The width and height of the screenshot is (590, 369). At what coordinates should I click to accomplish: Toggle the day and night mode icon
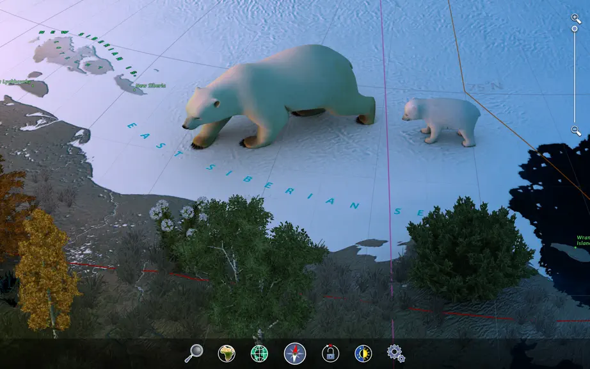point(363,354)
